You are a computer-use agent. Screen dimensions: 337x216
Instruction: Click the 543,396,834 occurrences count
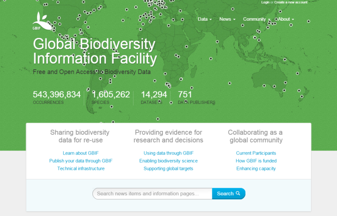point(57,95)
